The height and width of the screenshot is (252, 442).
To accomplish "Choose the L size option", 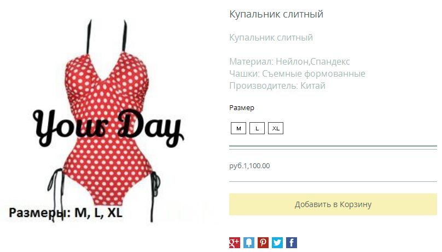I will pyautogui.click(x=257, y=128).
